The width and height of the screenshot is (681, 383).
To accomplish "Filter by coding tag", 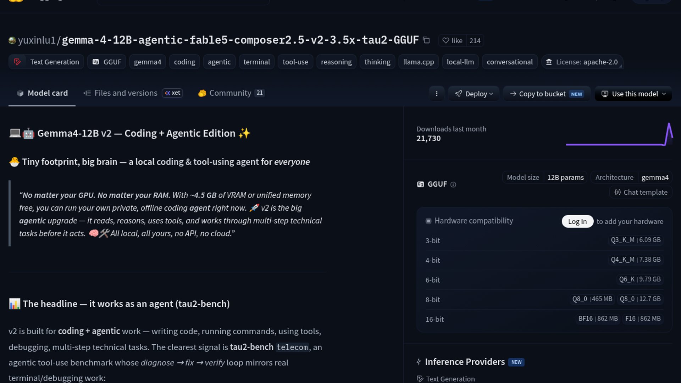I will tap(184, 62).
